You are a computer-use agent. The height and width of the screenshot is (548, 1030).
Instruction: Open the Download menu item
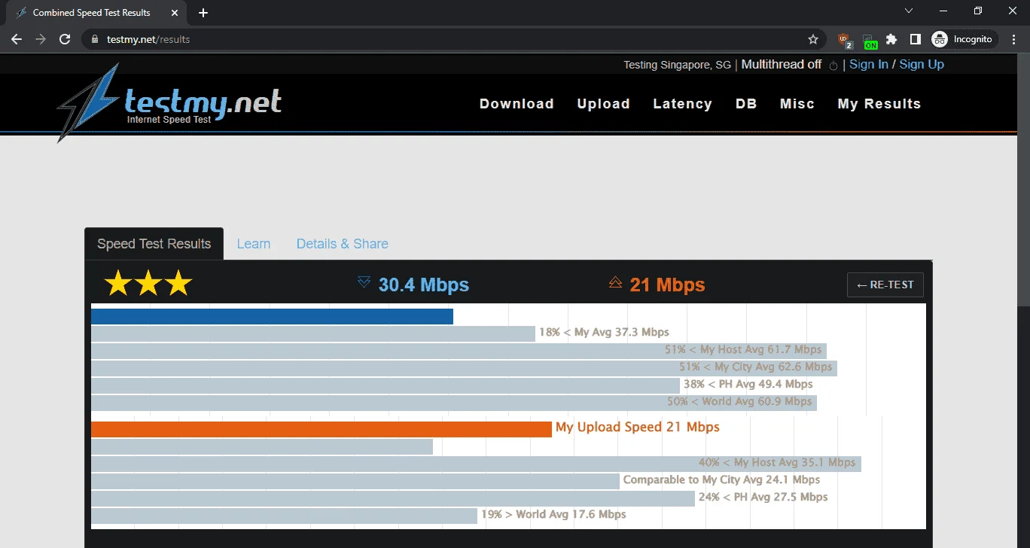tap(517, 104)
